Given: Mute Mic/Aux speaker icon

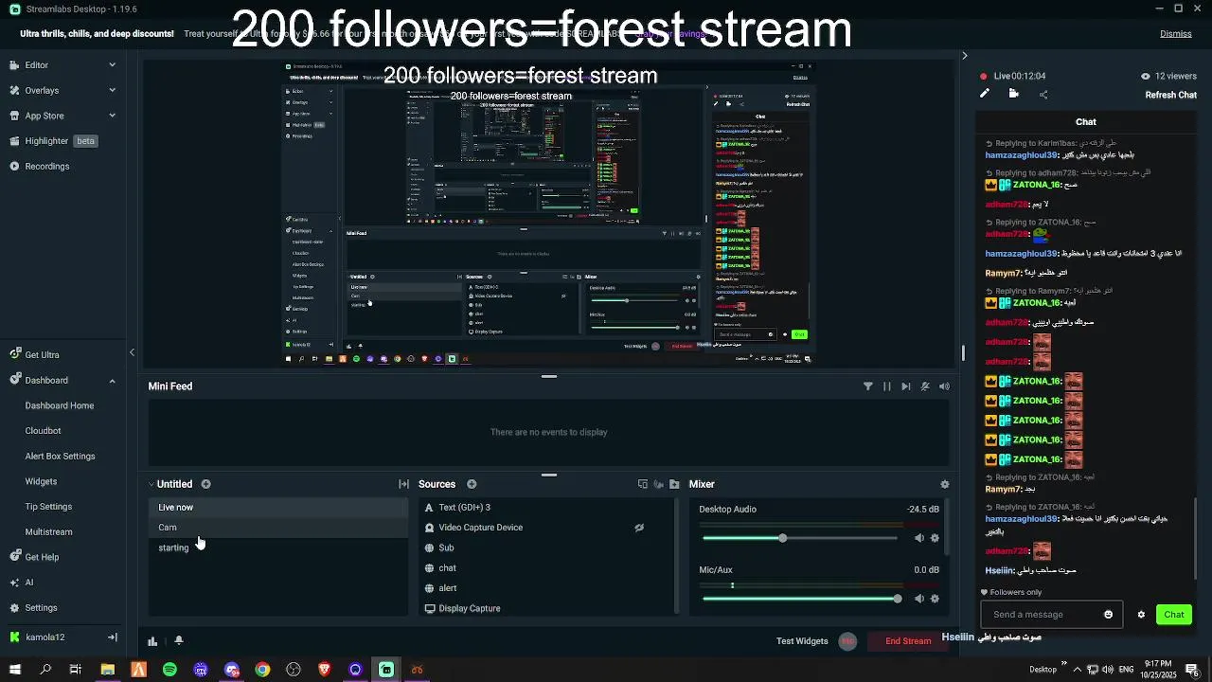Looking at the screenshot, I should [918, 599].
